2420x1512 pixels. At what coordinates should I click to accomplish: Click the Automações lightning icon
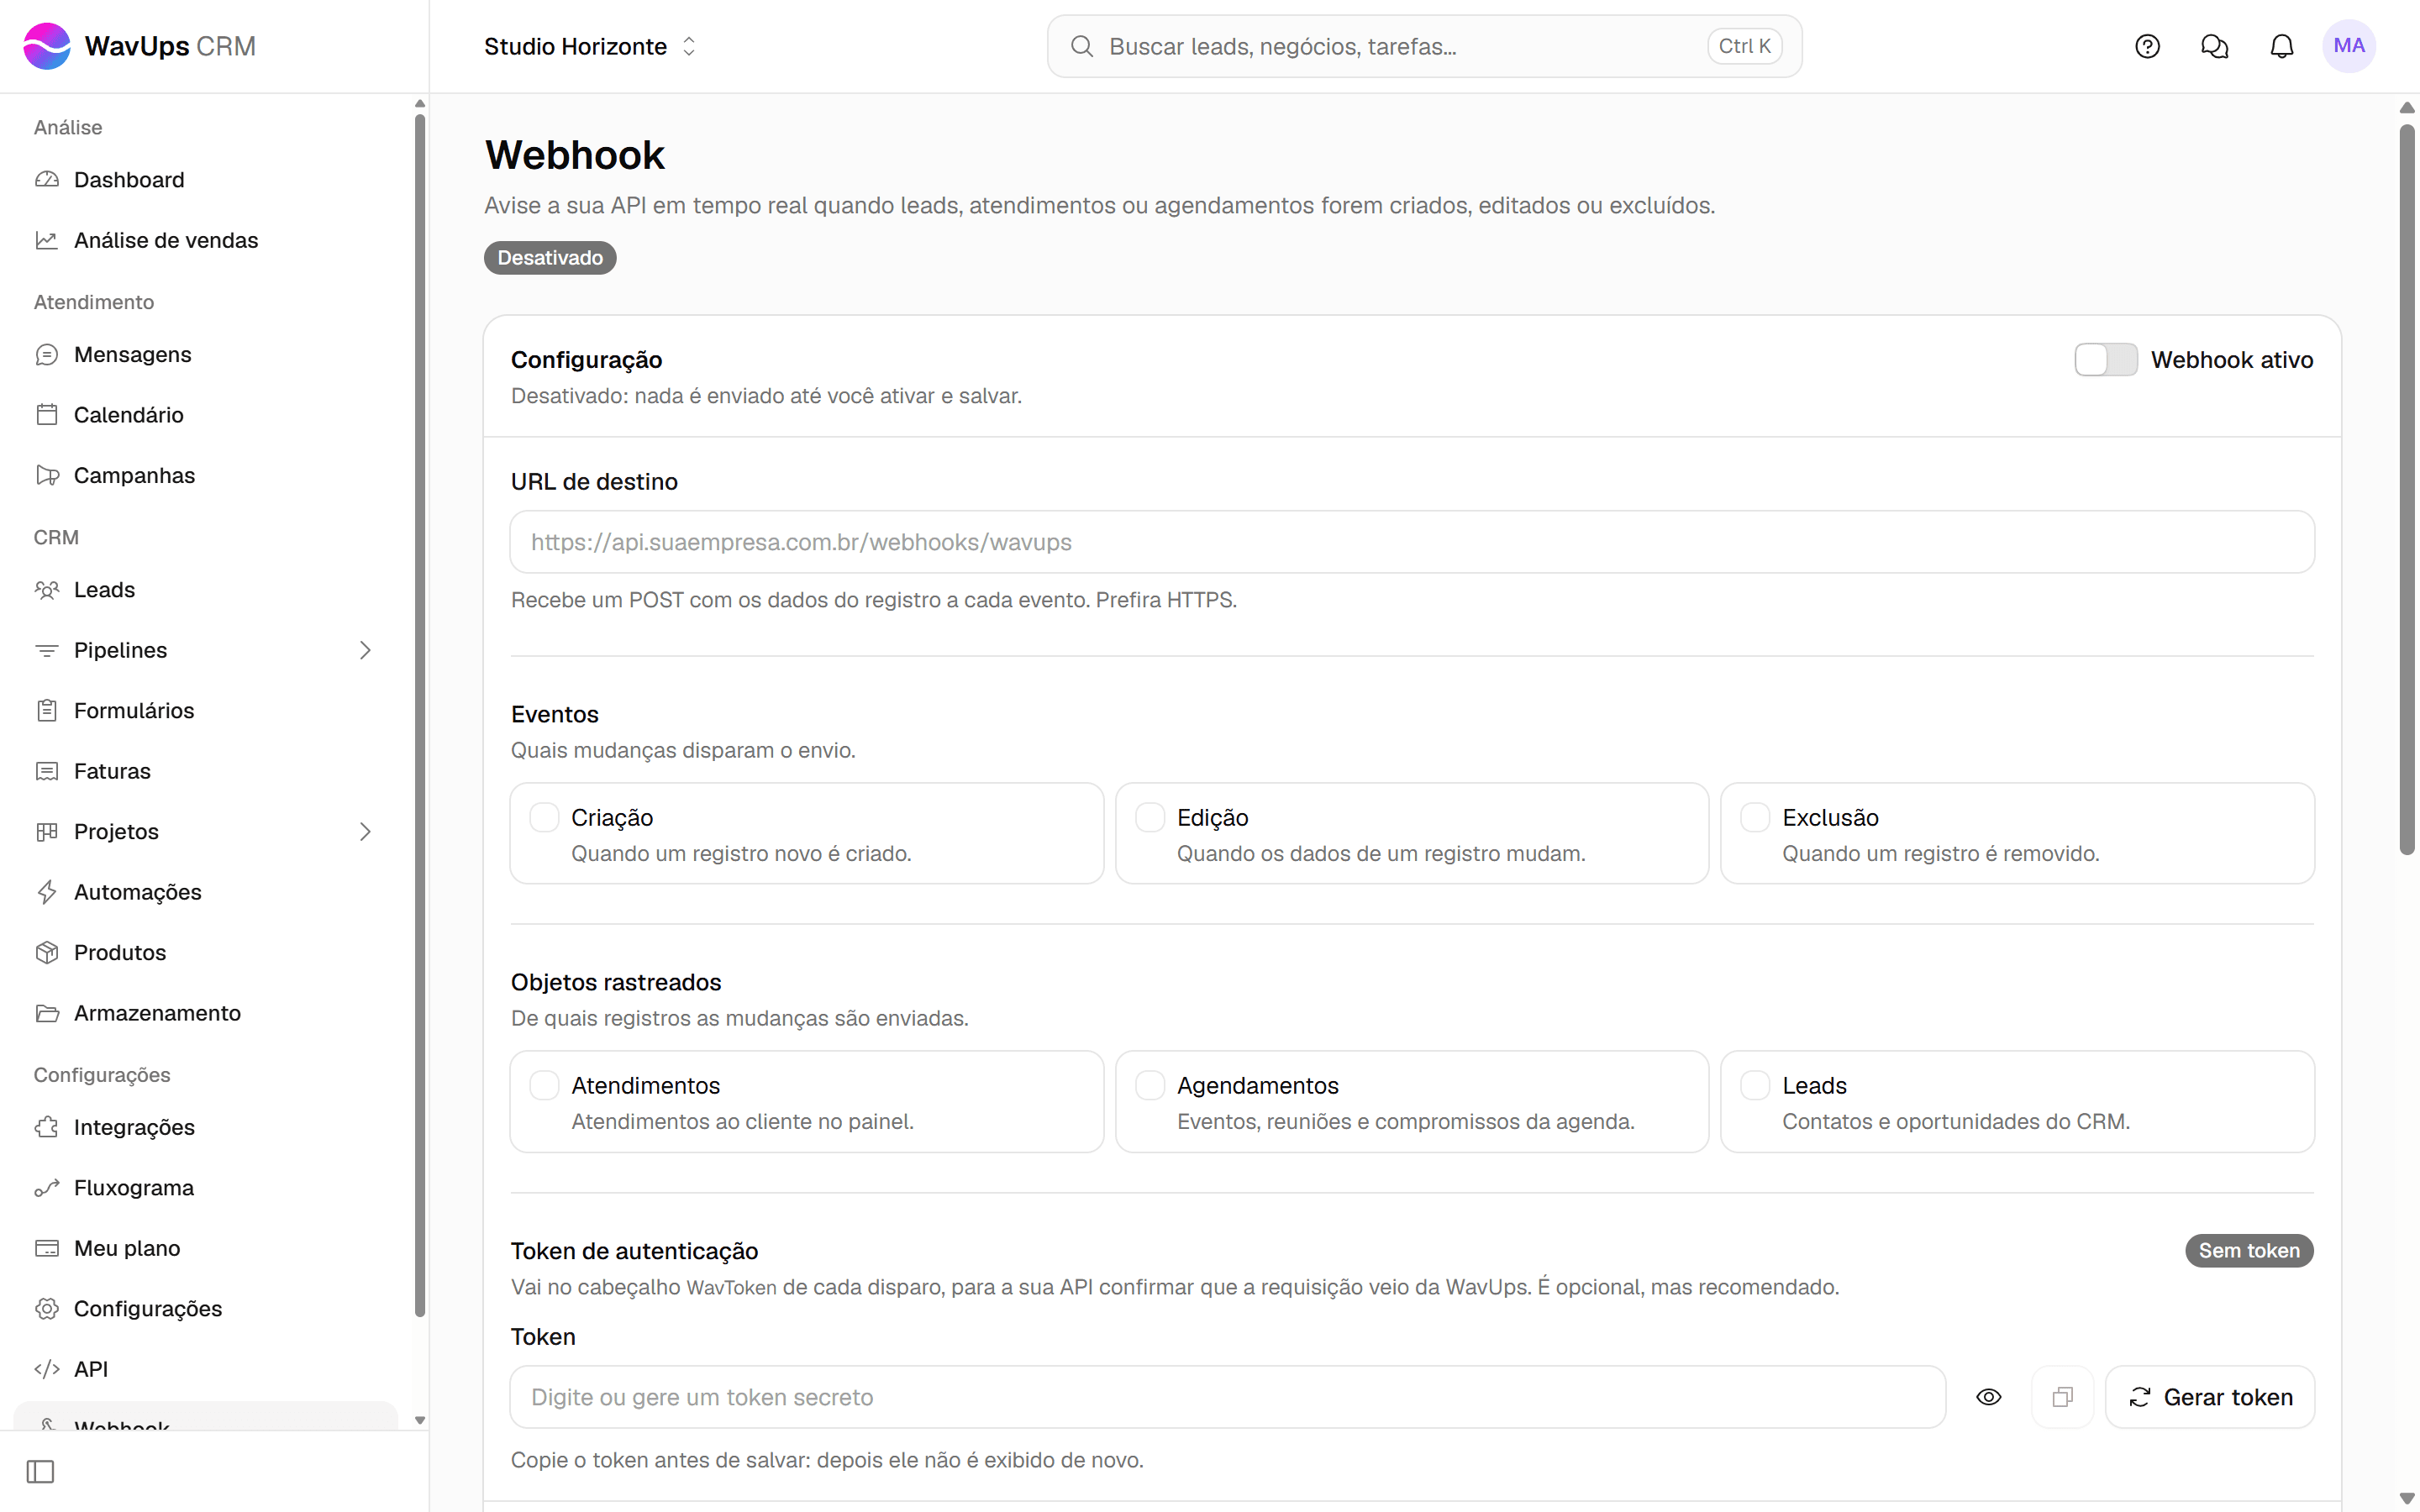point(47,892)
